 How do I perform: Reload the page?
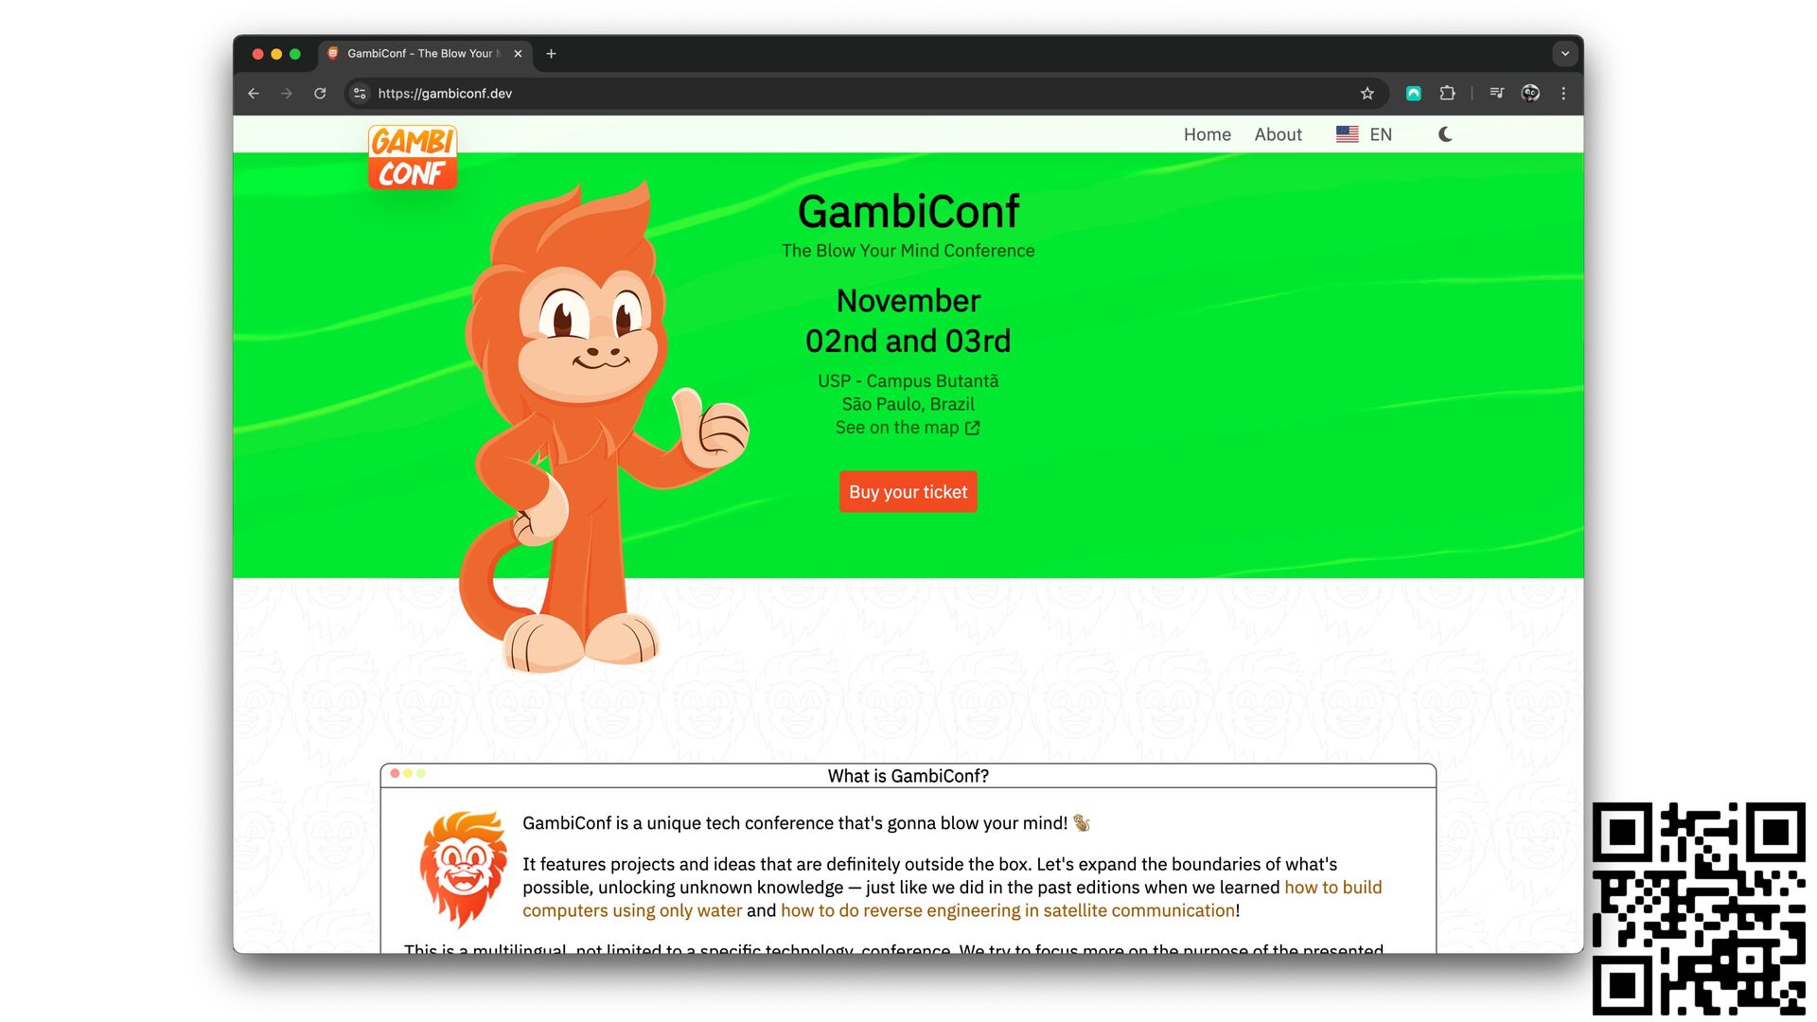coord(320,94)
